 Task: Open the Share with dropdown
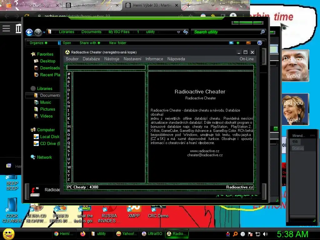point(90,43)
